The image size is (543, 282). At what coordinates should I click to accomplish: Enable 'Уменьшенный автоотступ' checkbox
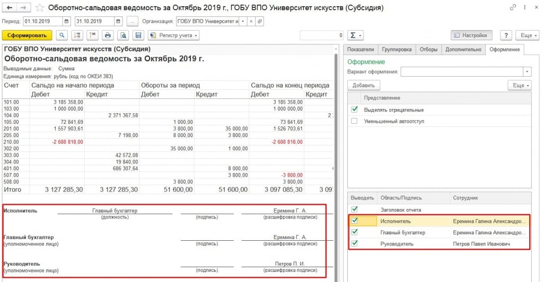(x=354, y=121)
